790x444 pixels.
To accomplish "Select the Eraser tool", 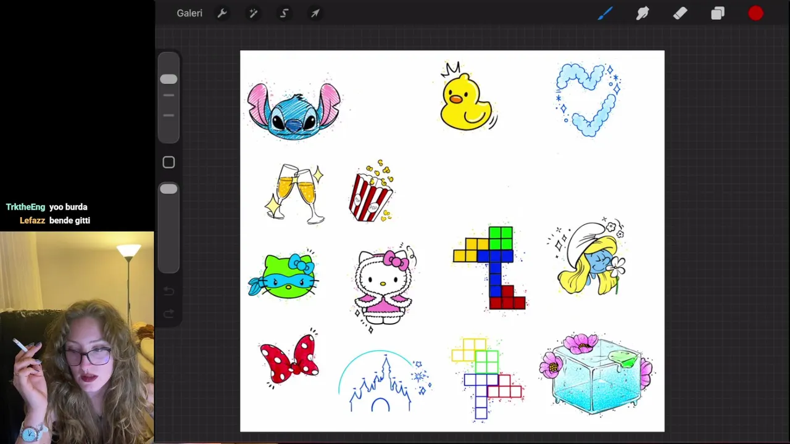I will [680, 13].
